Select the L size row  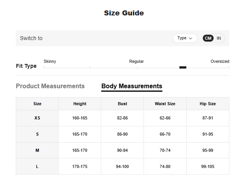pyautogui.click(x=37, y=166)
